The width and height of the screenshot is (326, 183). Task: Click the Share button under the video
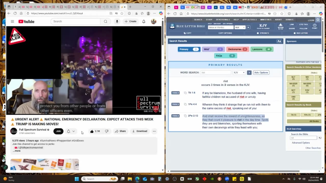(120, 131)
